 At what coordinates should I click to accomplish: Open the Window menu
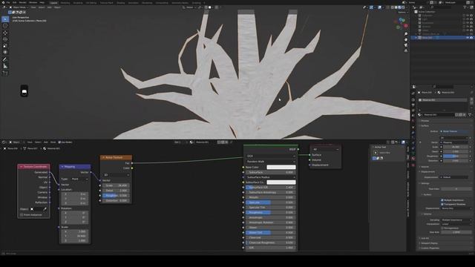pos(33,2)
